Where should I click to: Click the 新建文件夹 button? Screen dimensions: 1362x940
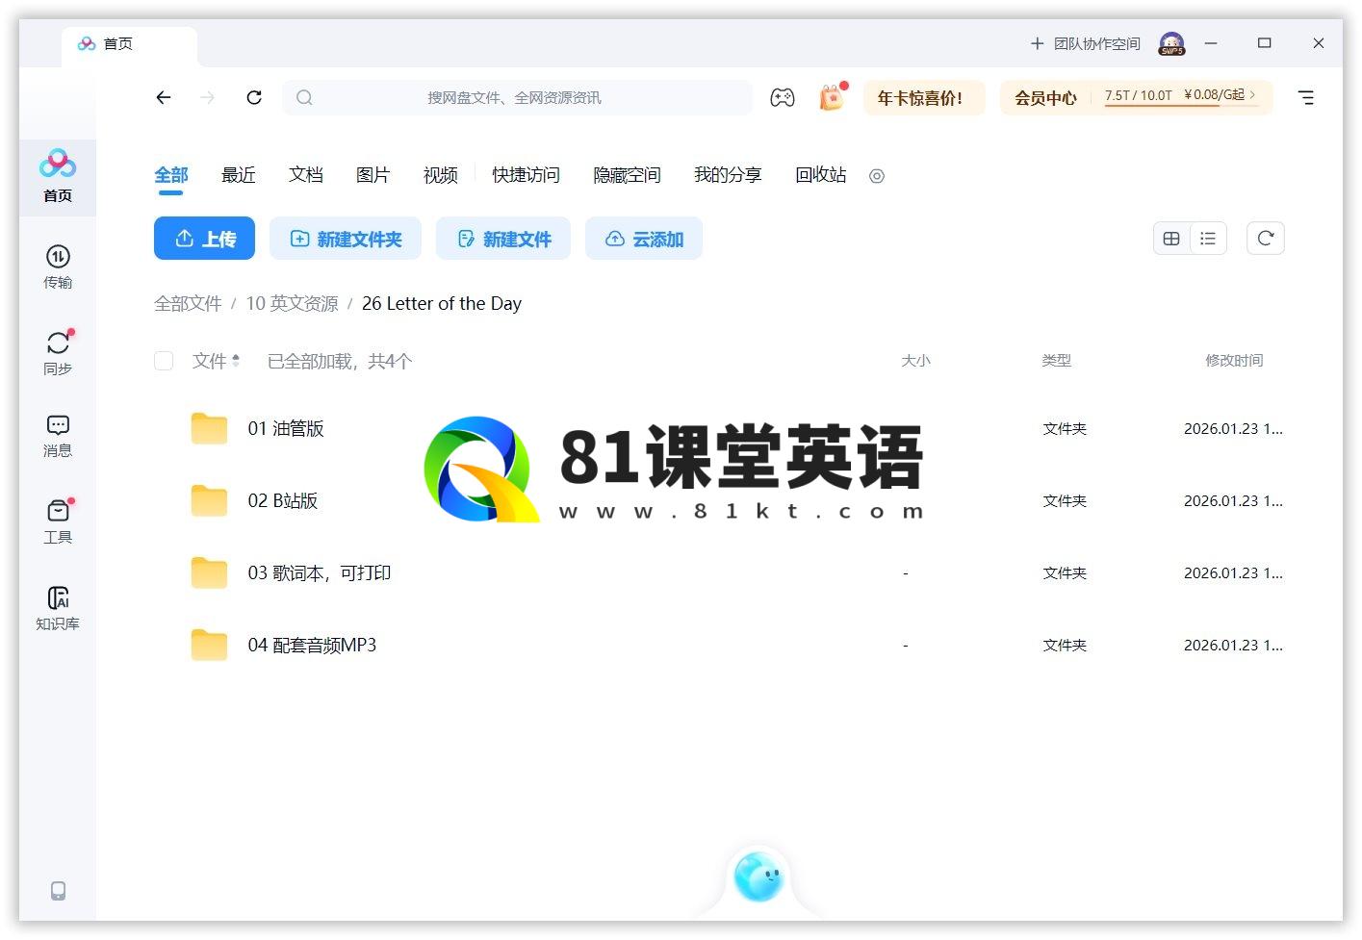346,239
